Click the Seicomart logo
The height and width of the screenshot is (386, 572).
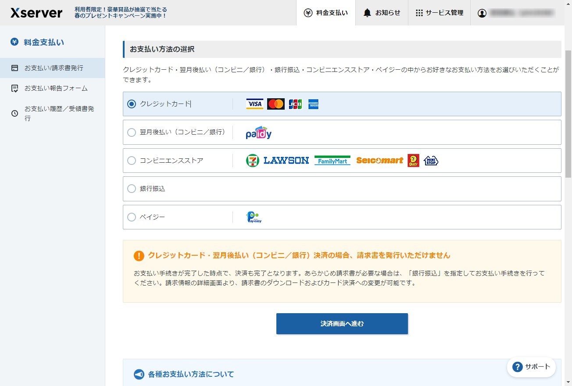coord(379,160)
